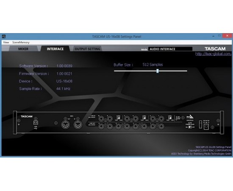Viewport: 233px width, 191px height.
Task: Click the "Sample Rate :" label
Action: click(x=31, y=89)
